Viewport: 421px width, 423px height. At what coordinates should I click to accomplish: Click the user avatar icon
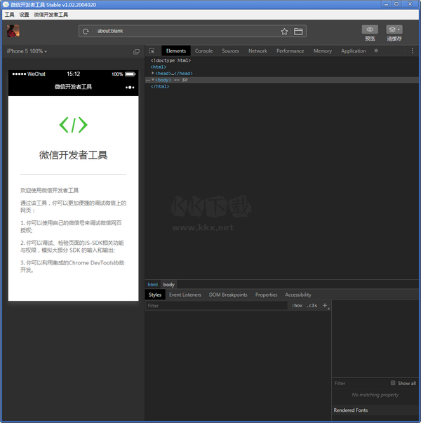click(13, 31)
